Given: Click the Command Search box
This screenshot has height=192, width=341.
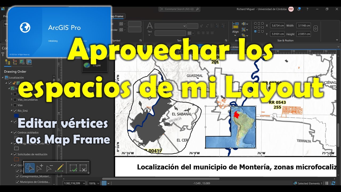Looking at the screenshot, I should coord(179,9).
